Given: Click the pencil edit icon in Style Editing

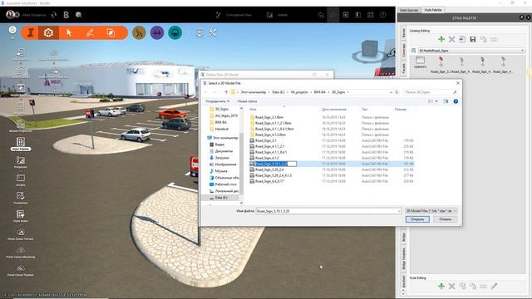Looking at the screenshot, I should tap(494, 286).
